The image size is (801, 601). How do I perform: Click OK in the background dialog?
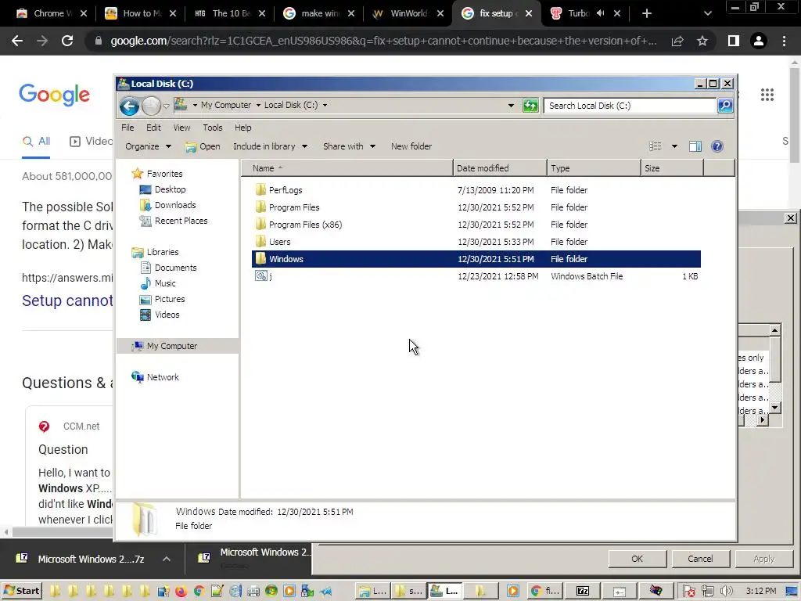[x=637, y=559]
